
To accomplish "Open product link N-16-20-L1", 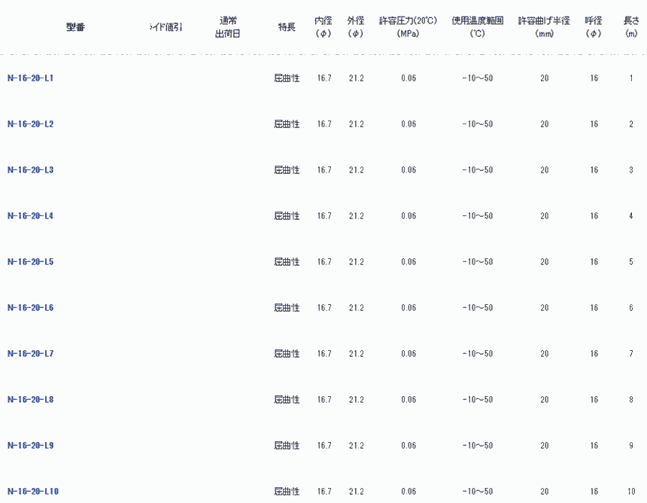I will [30, 78].
